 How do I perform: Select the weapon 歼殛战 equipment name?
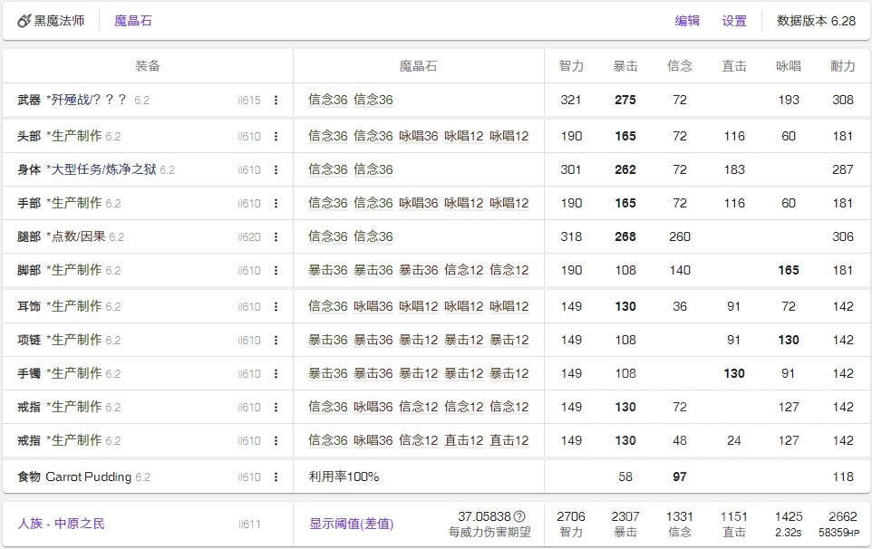87,100
